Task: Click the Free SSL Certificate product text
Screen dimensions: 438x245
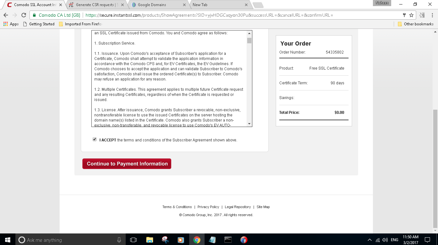Action: pos(327,68)
